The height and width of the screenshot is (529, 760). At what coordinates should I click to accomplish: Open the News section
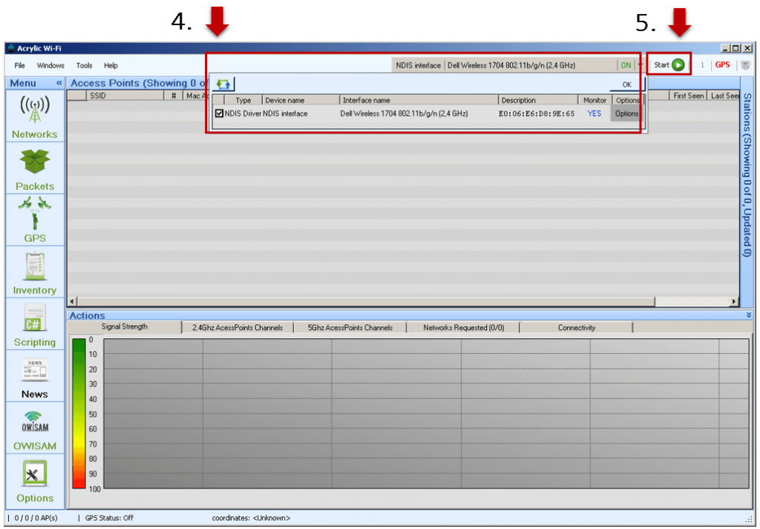[34, 376]
